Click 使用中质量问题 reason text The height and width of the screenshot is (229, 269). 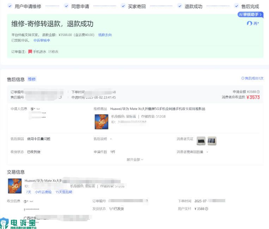[x=39, y=139]
